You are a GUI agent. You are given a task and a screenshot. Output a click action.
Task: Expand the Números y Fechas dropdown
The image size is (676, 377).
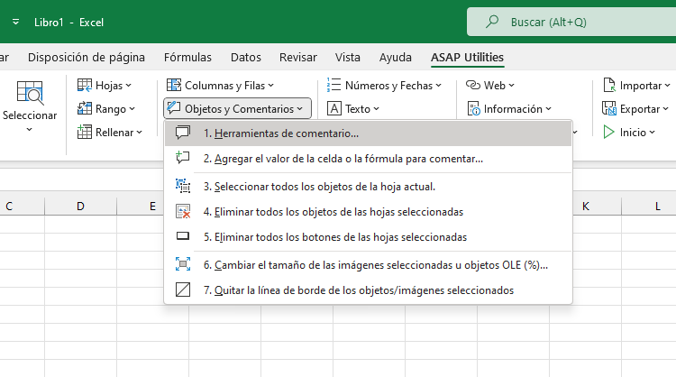pos(438,86)
